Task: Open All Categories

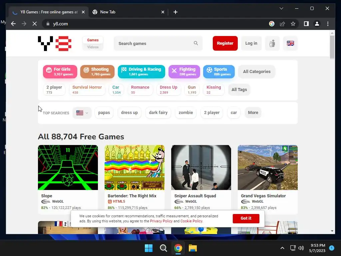Action: (x=257, y=71)
